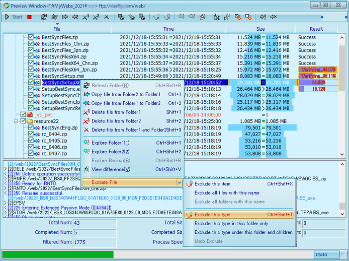Click toolbar explore Folder2 magnifier icon
The width and height of the screenshot is (349, 261).
click(x=192, y=17)
